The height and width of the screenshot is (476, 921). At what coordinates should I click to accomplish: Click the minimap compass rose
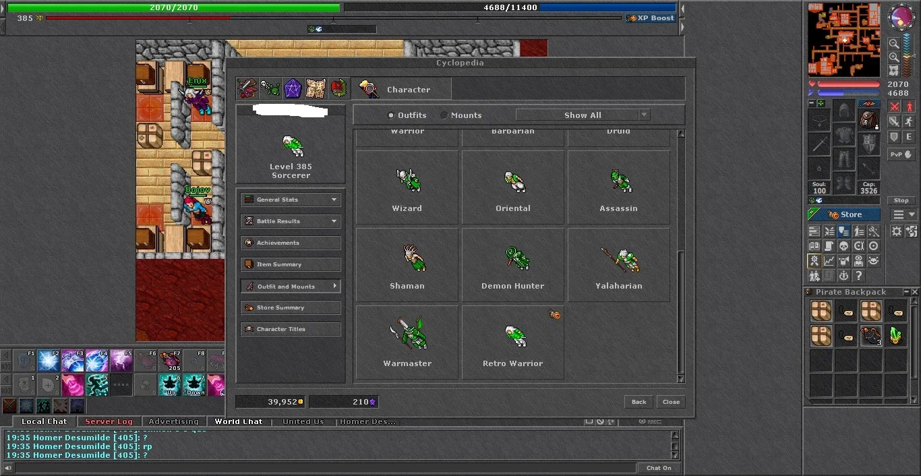[x=902, y=18]
